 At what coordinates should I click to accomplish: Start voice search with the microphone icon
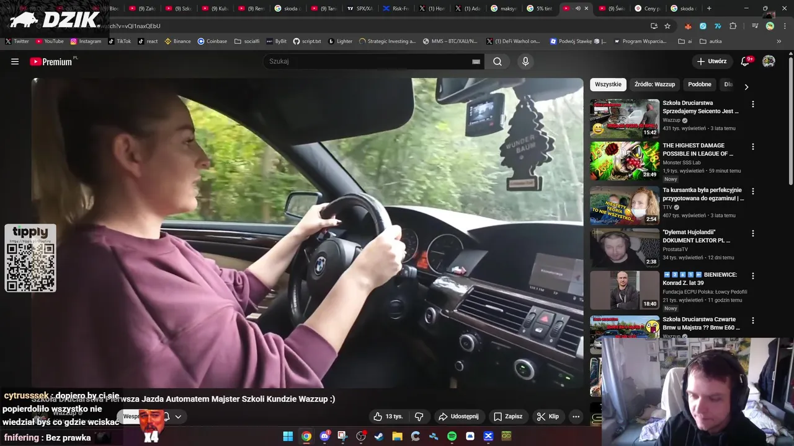tap(525, 61)
